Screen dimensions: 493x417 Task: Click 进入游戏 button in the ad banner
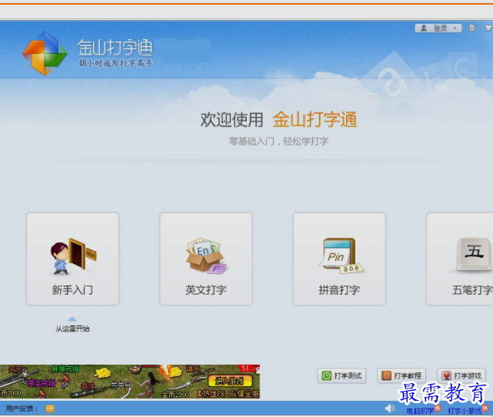(x=230, y=381)
